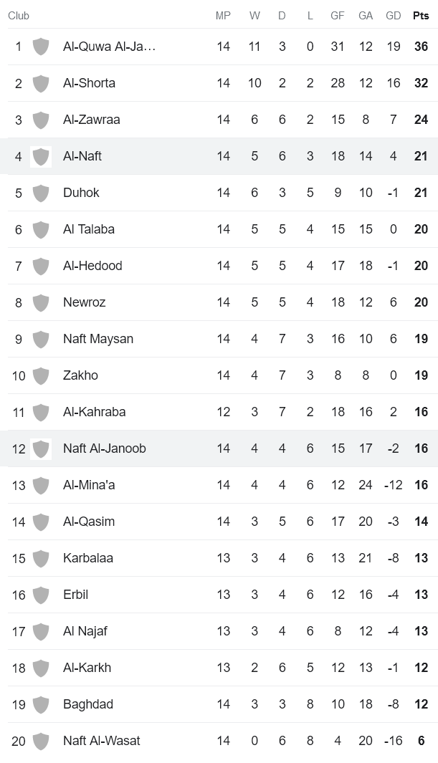Open the Al Talaba team name link

89,229
